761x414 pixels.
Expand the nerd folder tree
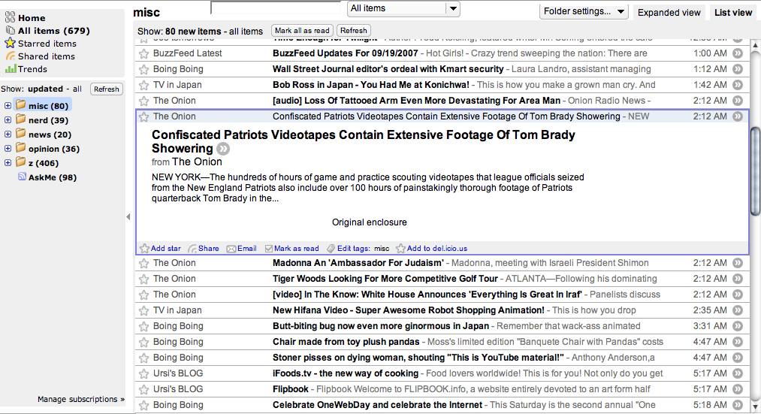[x=8, y=120]
